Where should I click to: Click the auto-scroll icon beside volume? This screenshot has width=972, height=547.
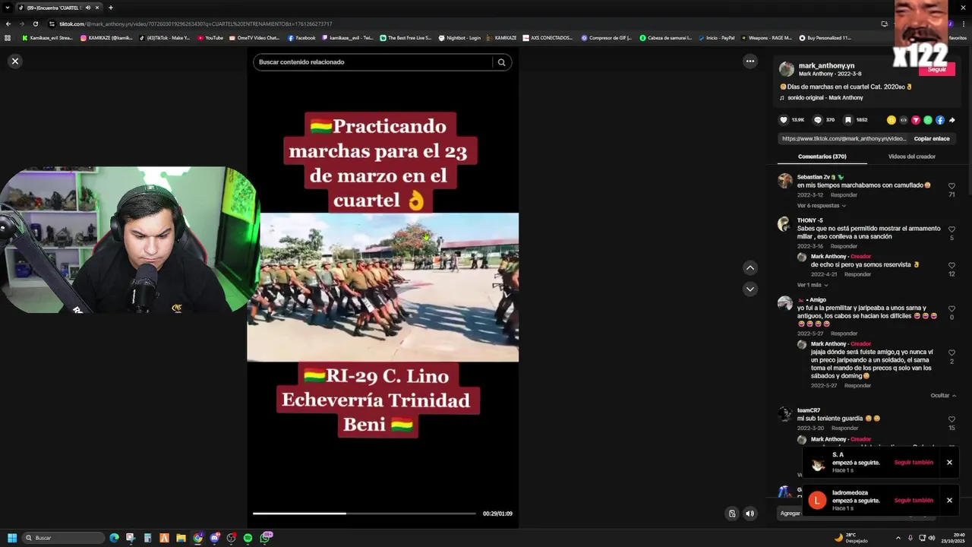(x=732, y=514)
